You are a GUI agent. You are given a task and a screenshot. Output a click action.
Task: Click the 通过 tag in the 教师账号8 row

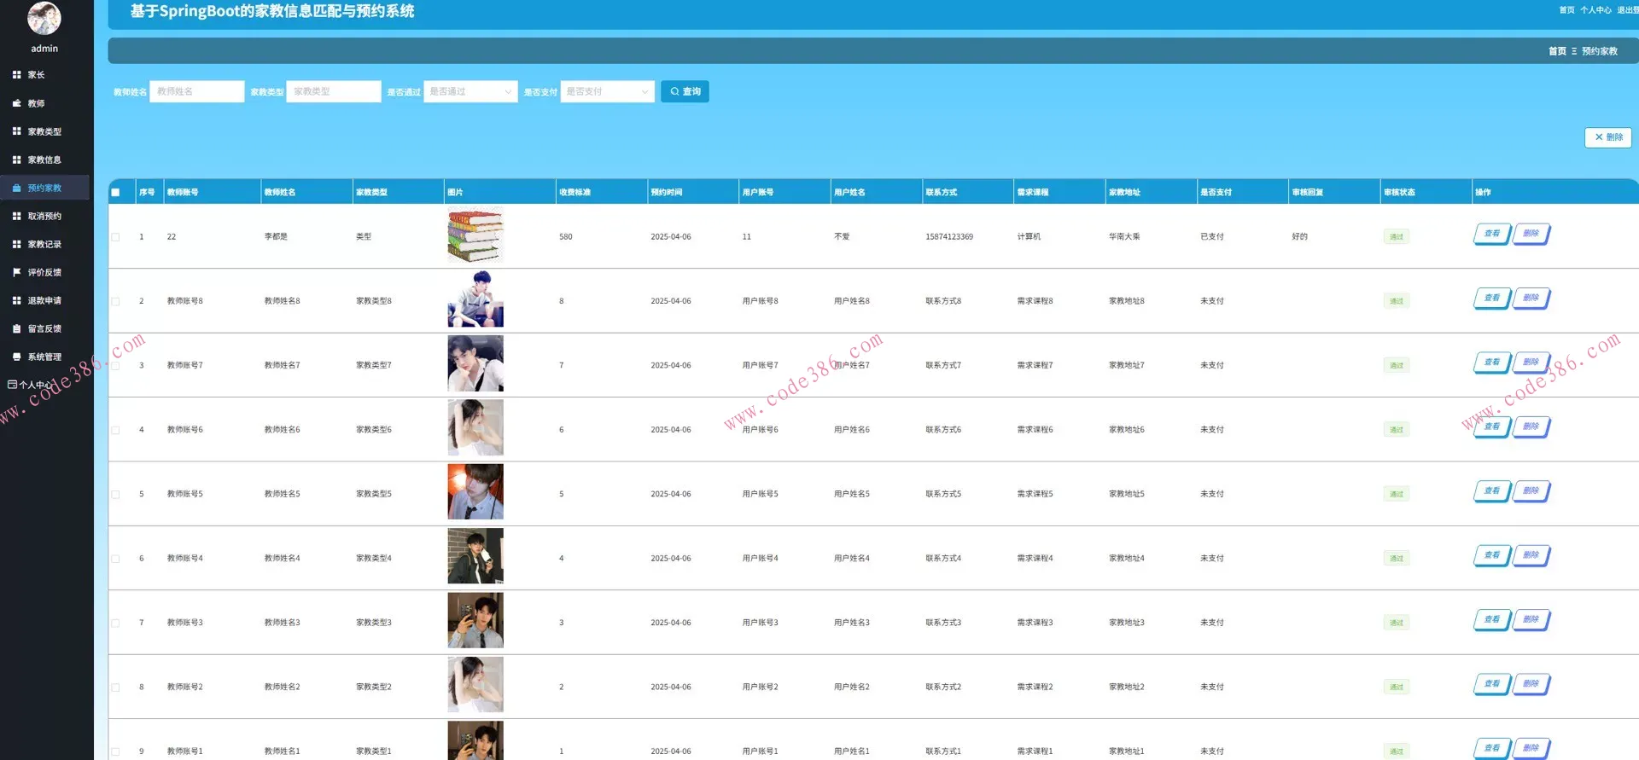1397,301
